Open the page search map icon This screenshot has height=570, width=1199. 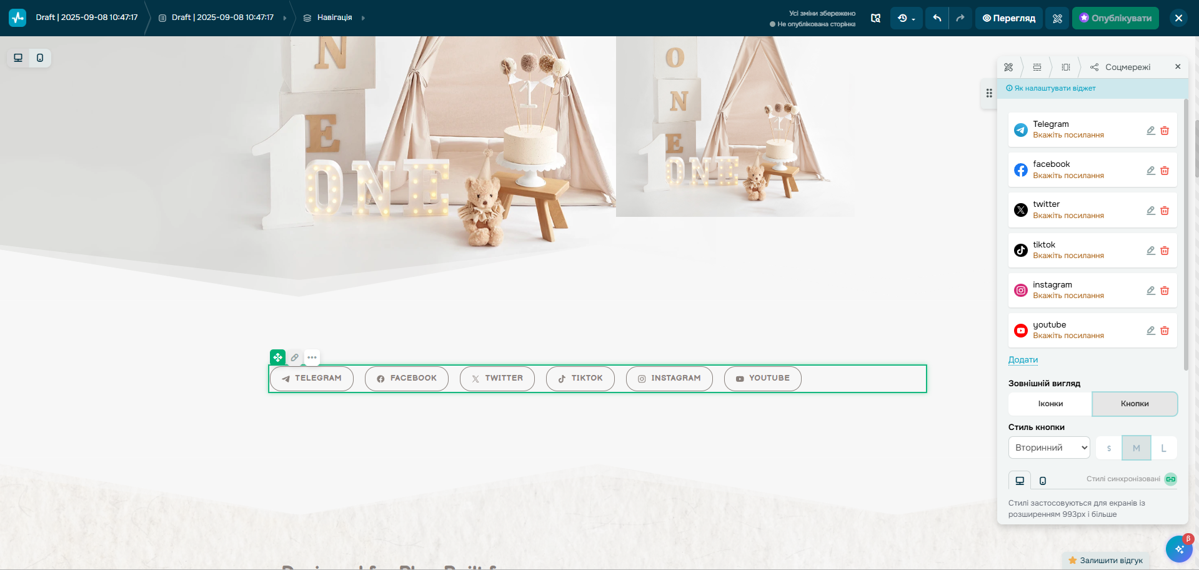876,18
